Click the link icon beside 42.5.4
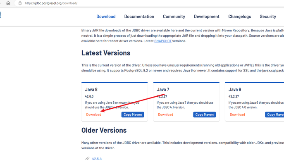 (x=87, y=158)
